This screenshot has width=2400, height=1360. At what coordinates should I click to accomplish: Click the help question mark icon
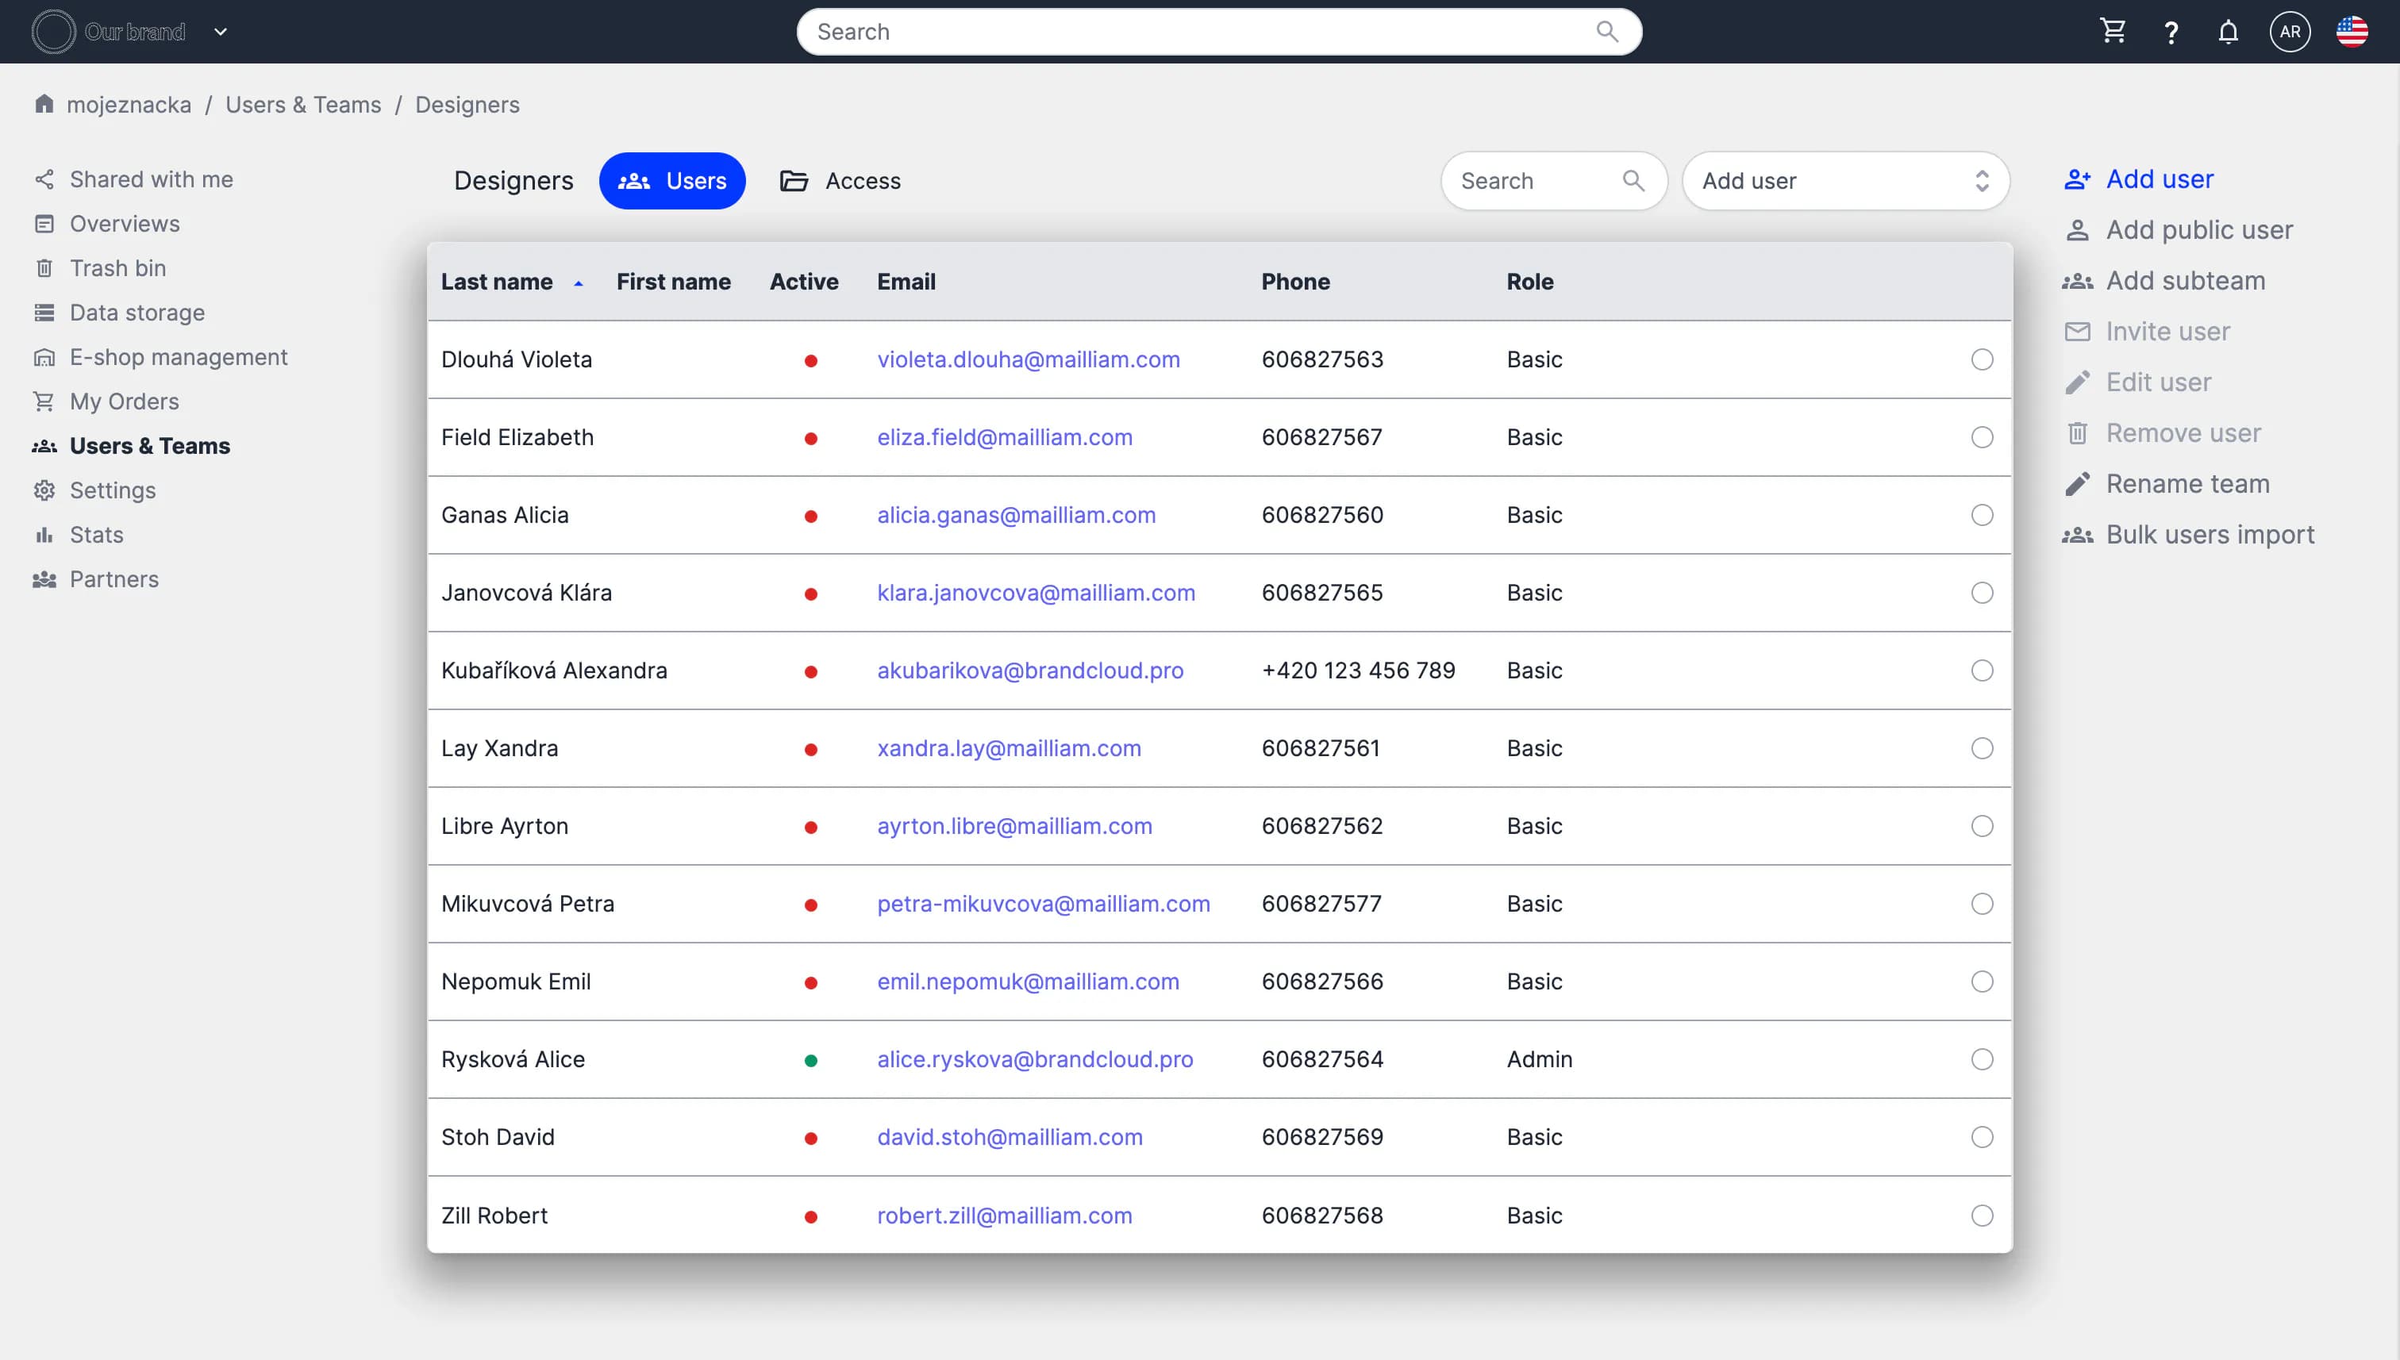pos(2171,33)
